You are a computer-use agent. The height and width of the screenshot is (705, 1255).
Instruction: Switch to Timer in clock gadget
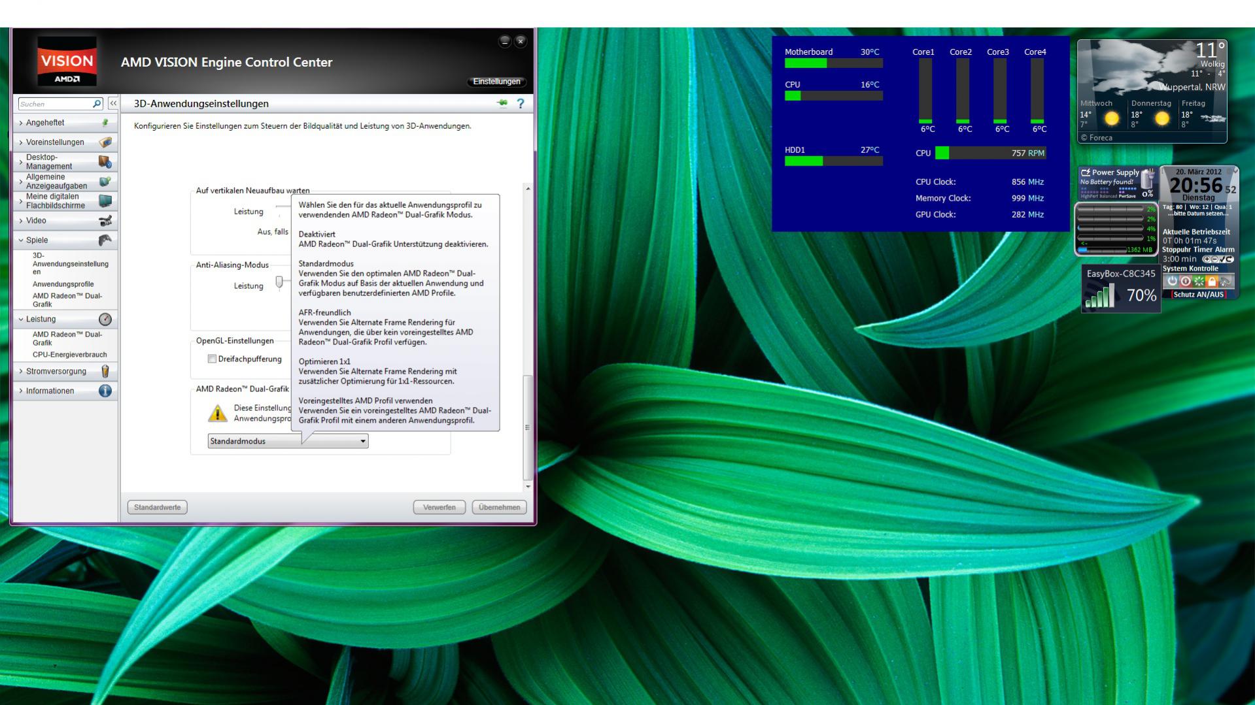pyautogui.click(x=1203, y=250)
